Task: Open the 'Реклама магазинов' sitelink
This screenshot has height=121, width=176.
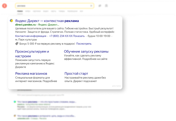Action: click(x=31, y=74)
